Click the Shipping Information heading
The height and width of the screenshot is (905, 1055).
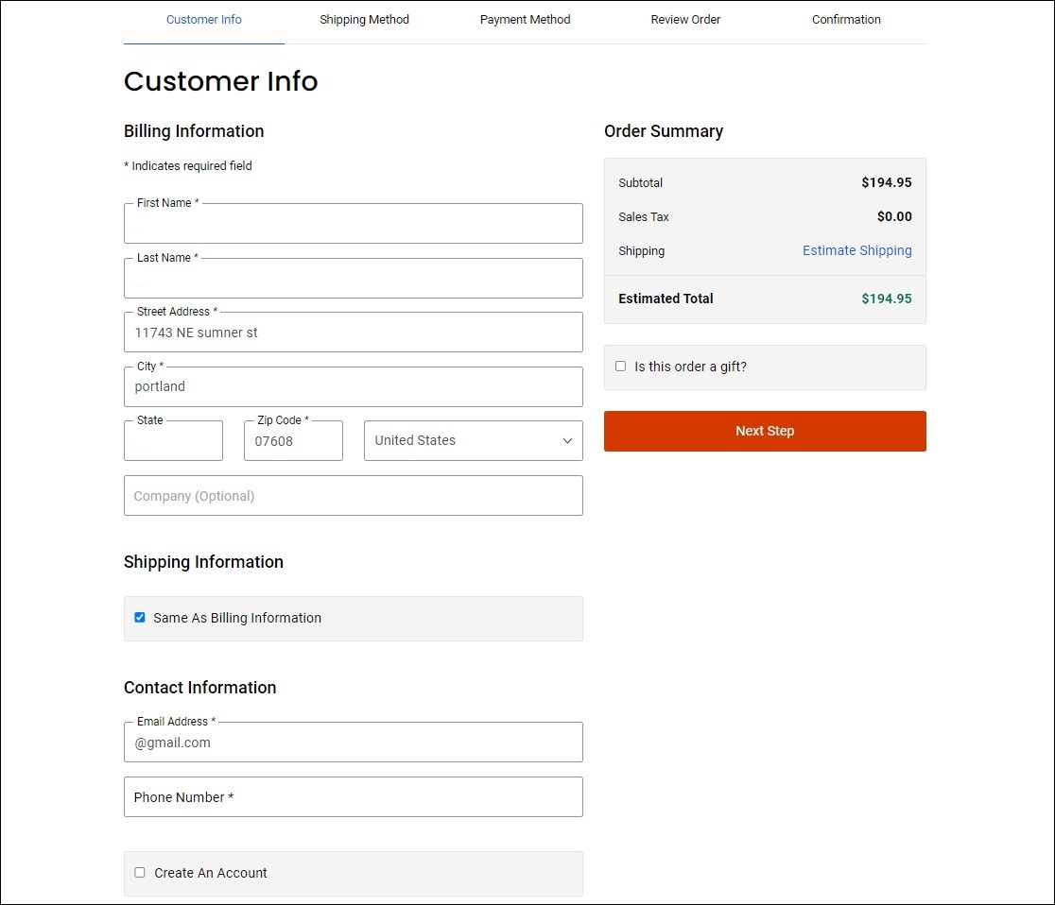[203, 561]
